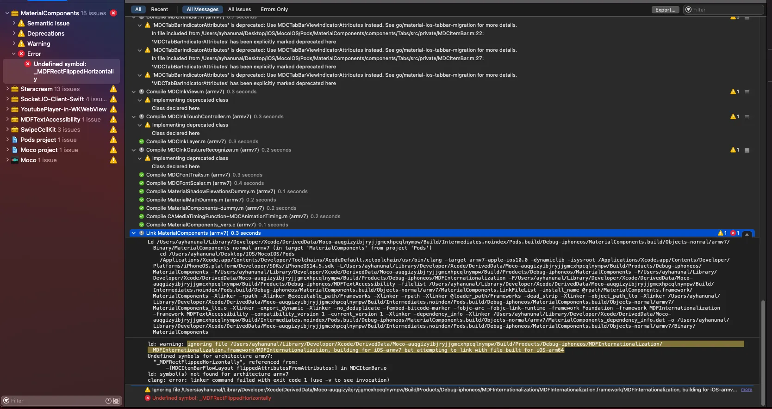
Task: Click the red Undefined symbol error line in log
Action: (x=212, y=398)
